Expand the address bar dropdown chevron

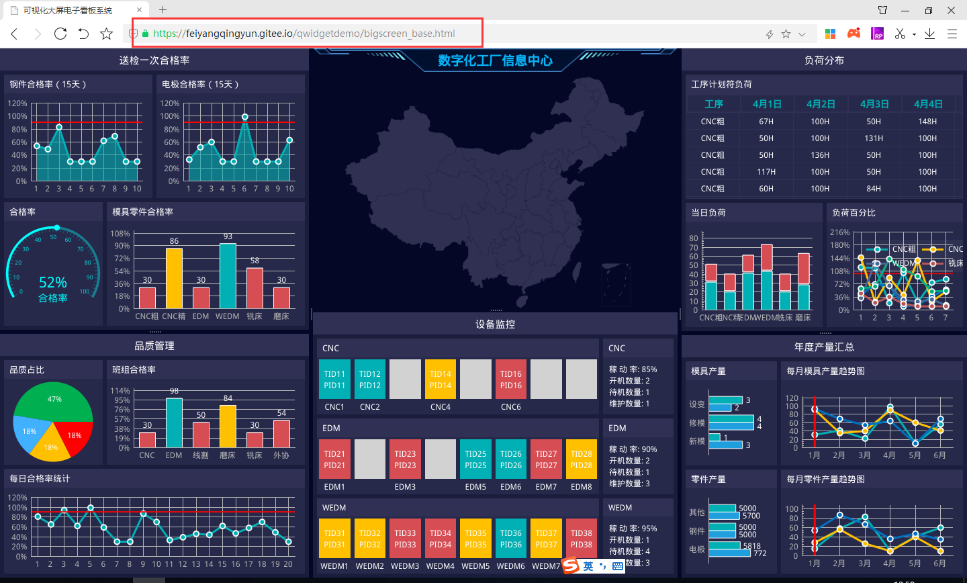click(802, 34)
